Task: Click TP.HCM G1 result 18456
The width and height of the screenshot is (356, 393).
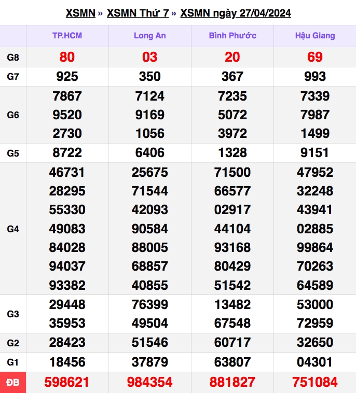Action: click(67, 362)
